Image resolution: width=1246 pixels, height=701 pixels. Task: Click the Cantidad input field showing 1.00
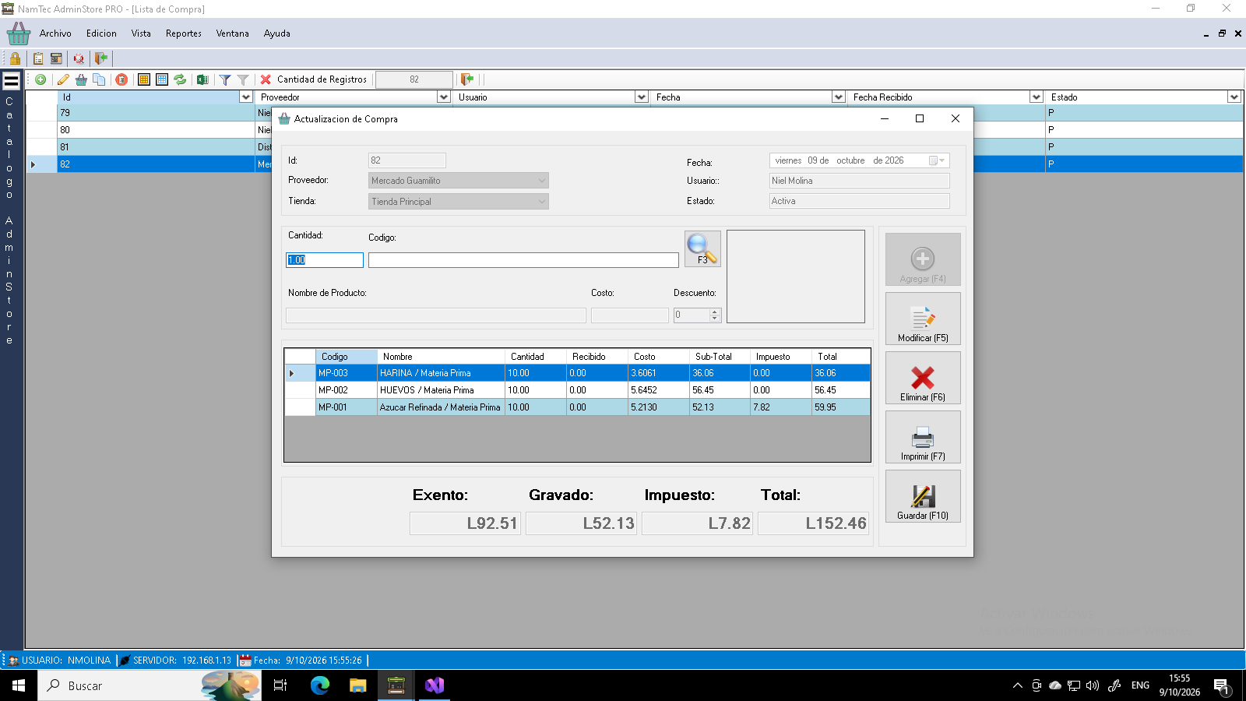(325, 260)
